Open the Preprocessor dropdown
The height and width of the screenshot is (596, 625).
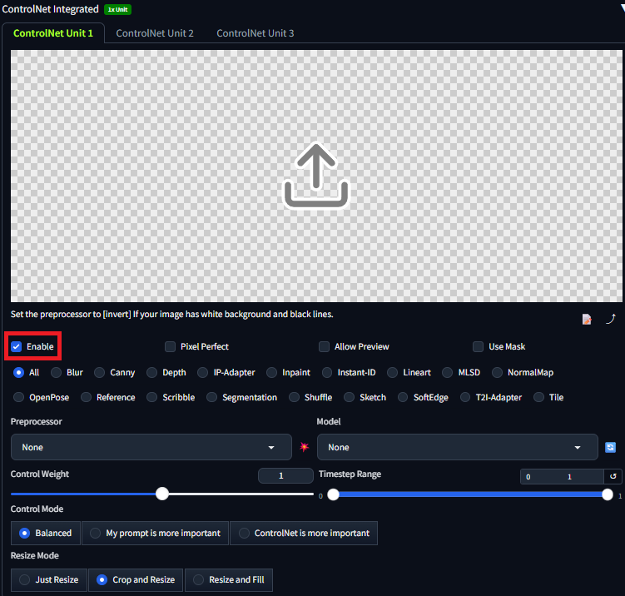click(x=151, y=447)
